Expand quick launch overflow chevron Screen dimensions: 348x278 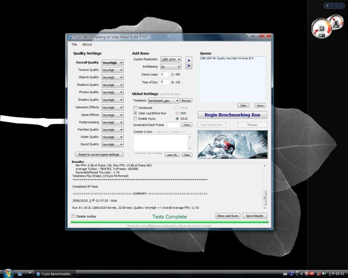[x=30, y=273]
